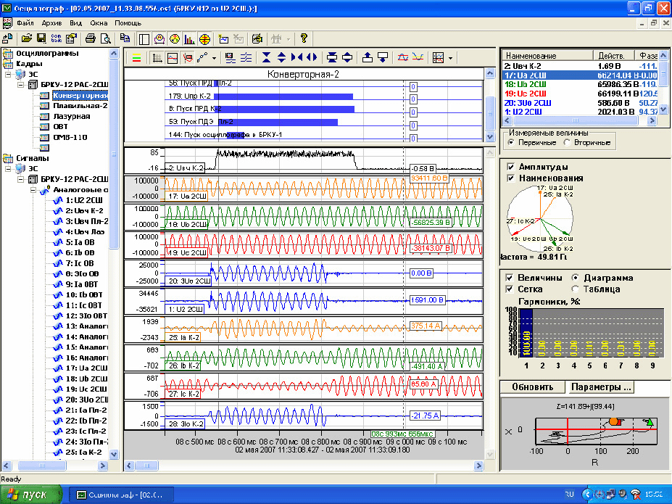The image size is (672, 504).
Task: Click the horizontal compress arrows icon
Action: pyautogui.click(x=296, y=57)
